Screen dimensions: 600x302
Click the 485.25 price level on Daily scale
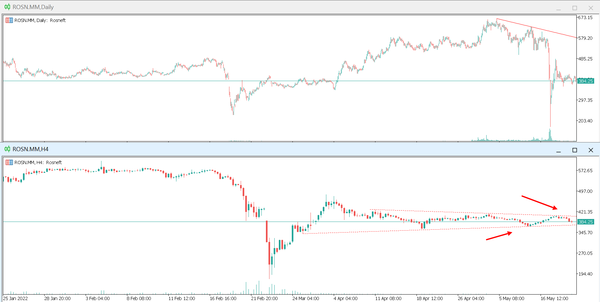585,59
